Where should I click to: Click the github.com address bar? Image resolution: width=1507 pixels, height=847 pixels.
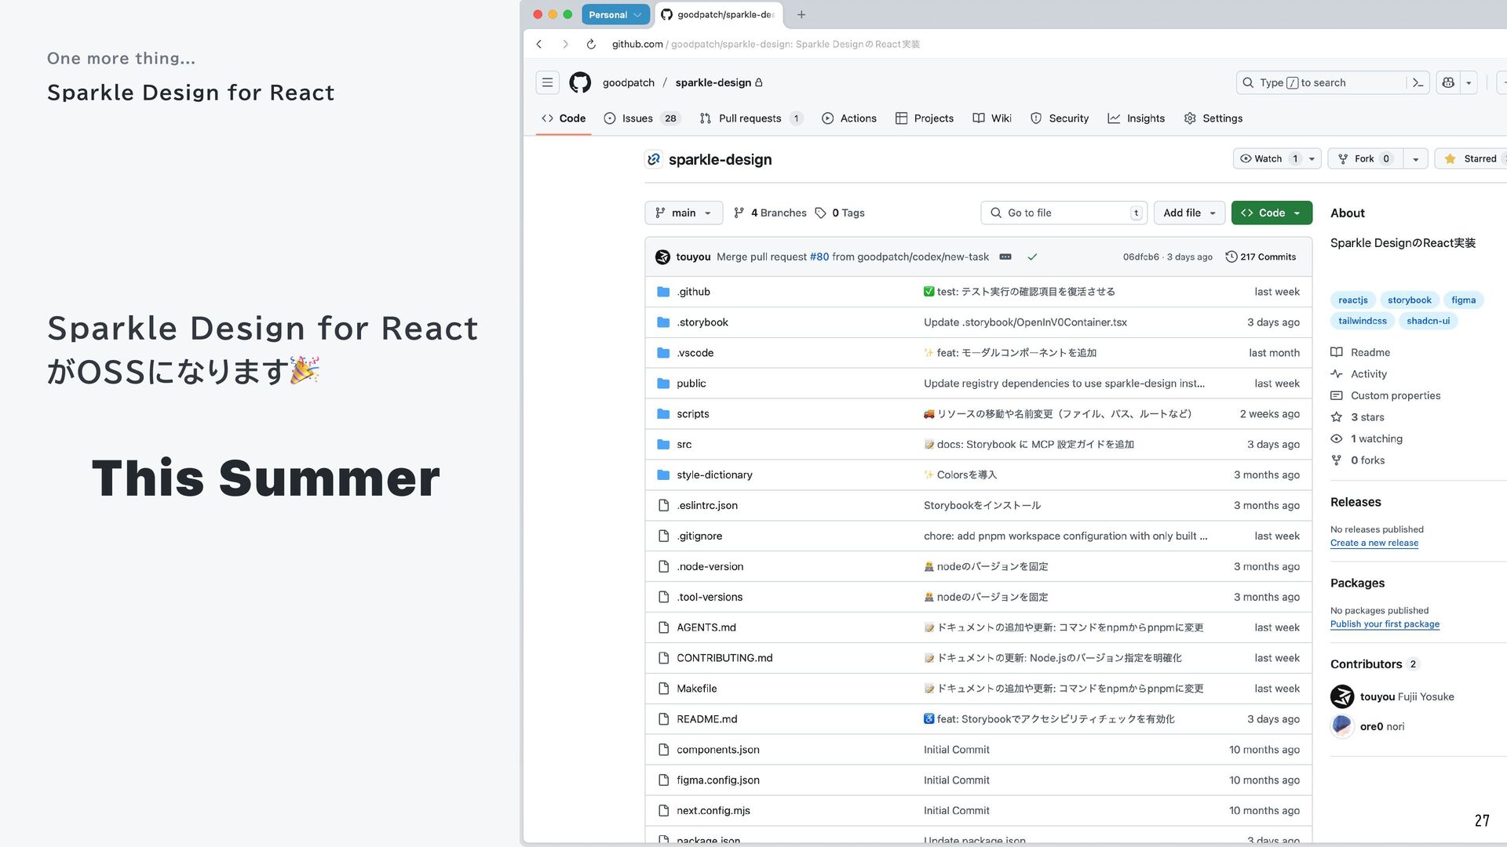pos(766,44)
